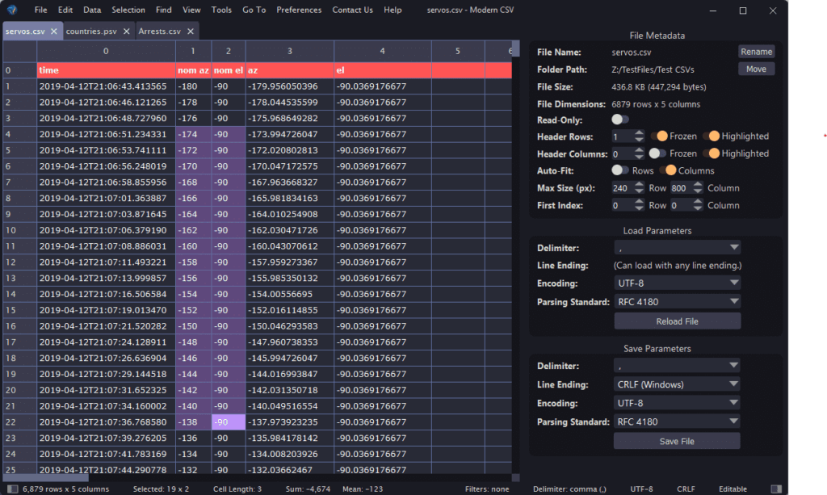Increase First Index Row value
827x495 pixels.
[x=640, y=202]
